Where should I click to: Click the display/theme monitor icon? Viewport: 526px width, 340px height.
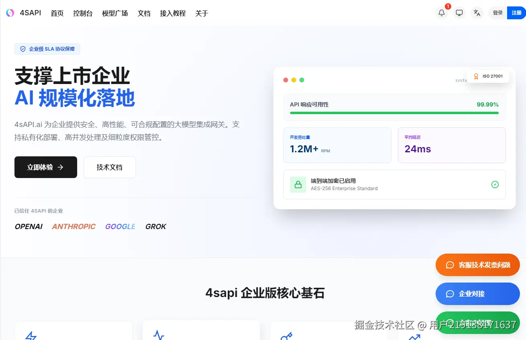tap(459, 12)
